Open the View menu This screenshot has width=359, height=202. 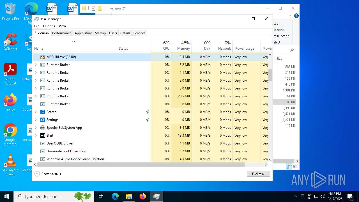coord(62,26)
